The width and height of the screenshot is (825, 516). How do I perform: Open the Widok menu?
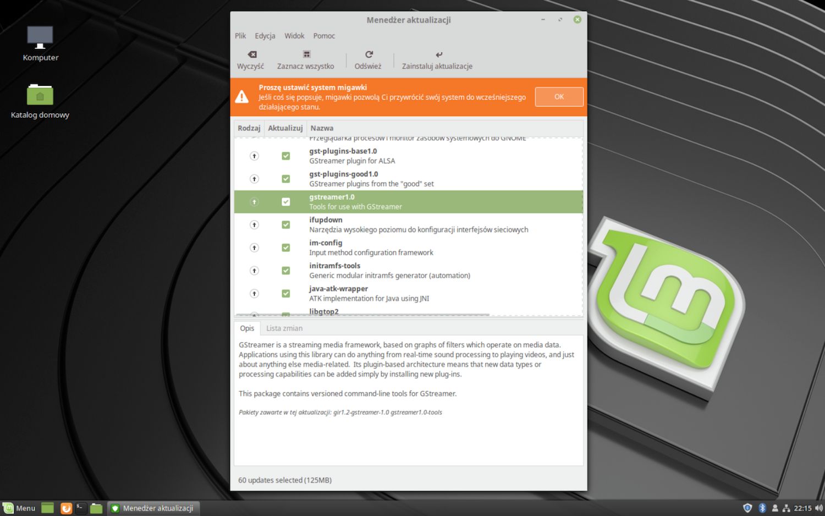pos(294,36)
